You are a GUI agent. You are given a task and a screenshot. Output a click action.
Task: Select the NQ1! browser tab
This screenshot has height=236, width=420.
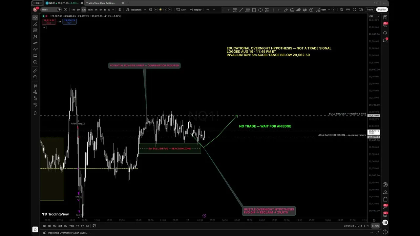64,3
